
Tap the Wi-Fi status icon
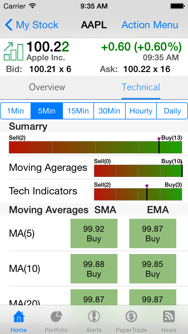pyautogui.click(x=33, y=6)
